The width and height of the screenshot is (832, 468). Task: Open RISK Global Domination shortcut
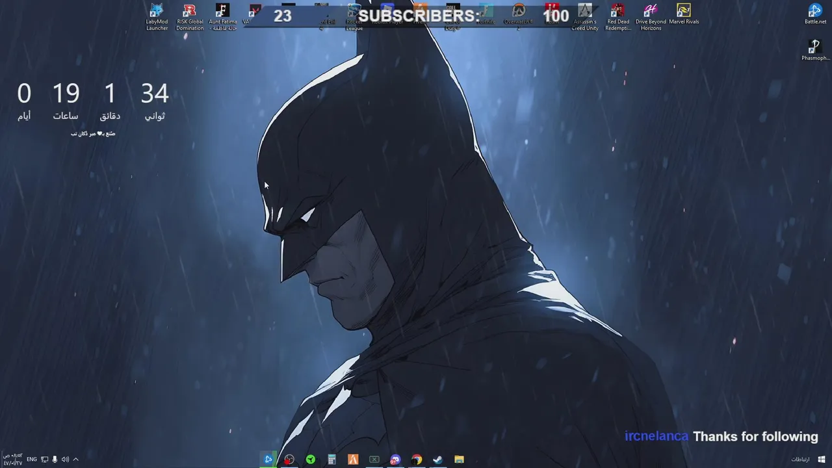tap(190, 17)
